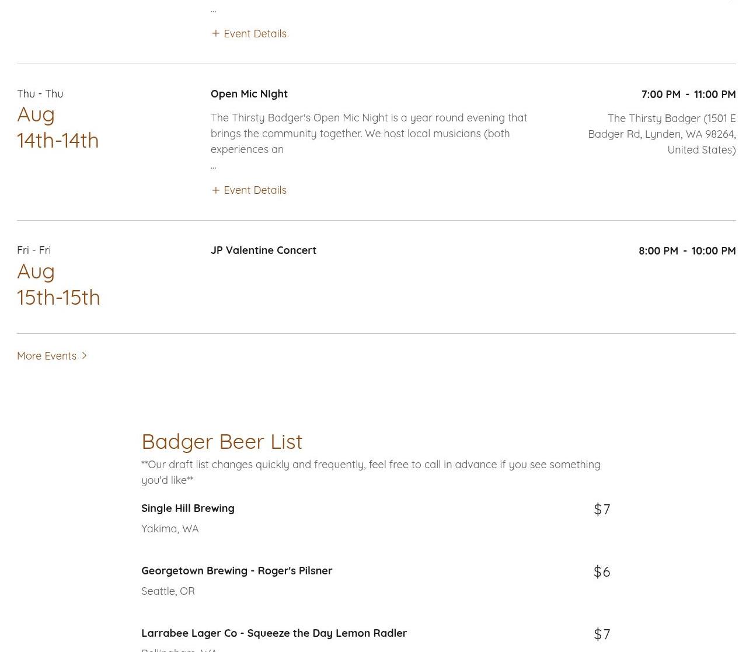Choose Georgetown Brewing - Roger's Pilsner
The image size is (753, 652).
[x=236, y=571]
